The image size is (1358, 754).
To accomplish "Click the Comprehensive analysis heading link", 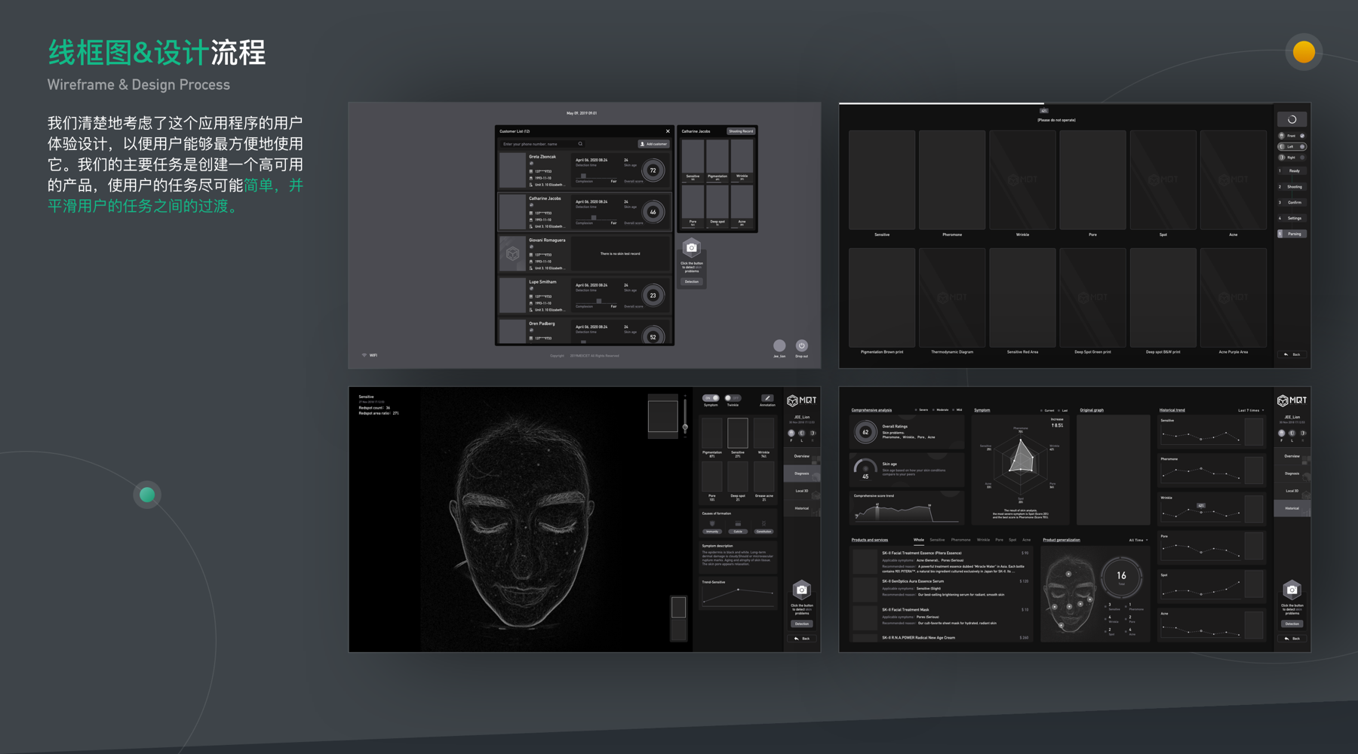I will click(x=871, y=410).
